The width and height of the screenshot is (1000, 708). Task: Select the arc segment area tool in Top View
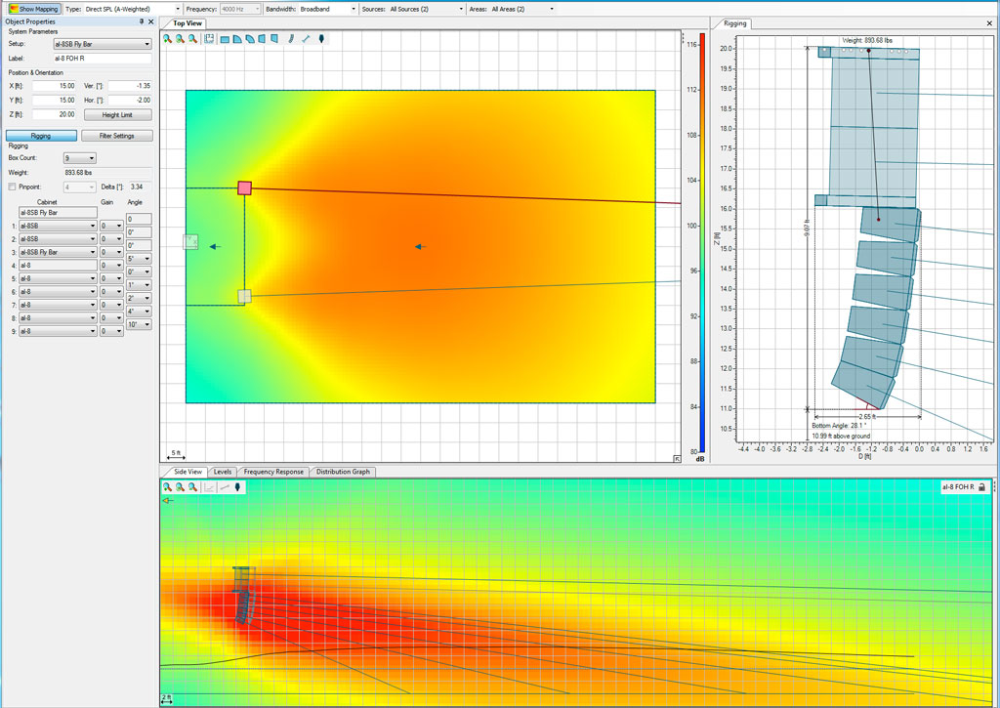pos(250,39)
